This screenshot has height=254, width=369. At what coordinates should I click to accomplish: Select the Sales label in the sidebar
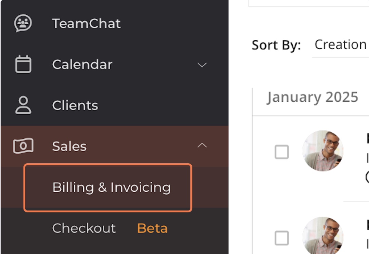(69, 146)
